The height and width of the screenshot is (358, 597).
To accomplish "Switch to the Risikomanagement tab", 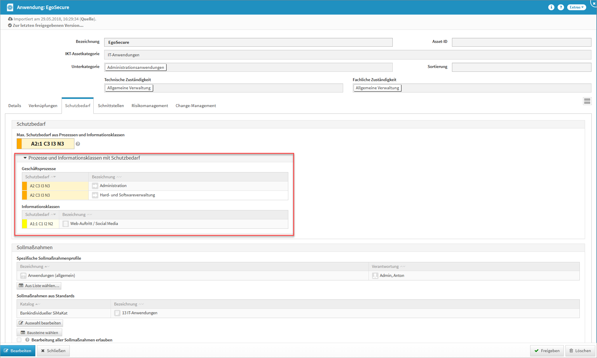I will pyautogui.click(x=150, y=106).
